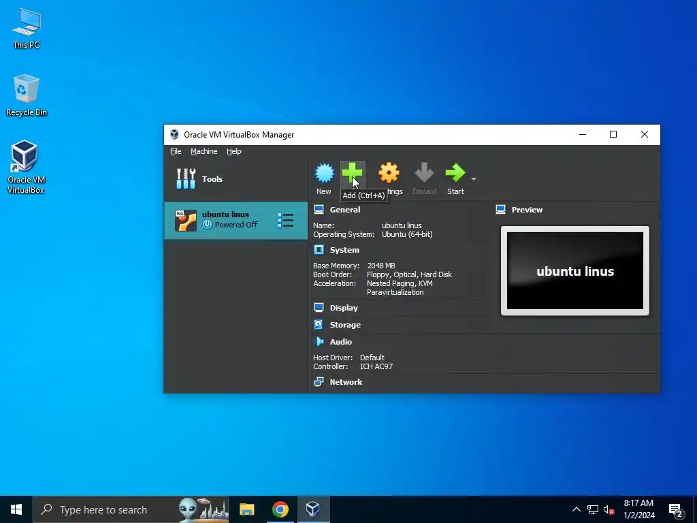
Task: Open the Storage section header
Action: [345, 325]
